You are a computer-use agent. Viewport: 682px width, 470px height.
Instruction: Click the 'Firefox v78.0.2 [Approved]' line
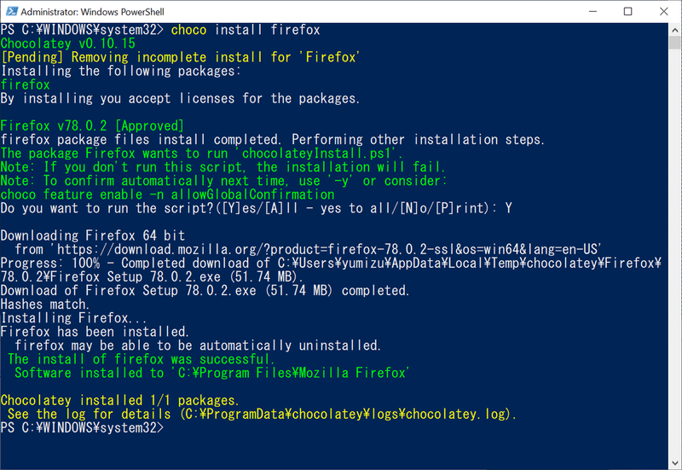click(92, 125)
